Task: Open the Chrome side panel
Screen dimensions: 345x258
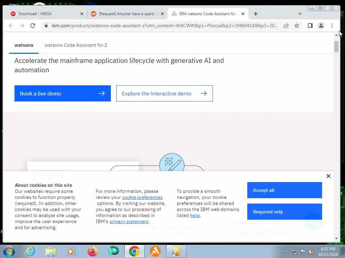Action: point(310,26)
